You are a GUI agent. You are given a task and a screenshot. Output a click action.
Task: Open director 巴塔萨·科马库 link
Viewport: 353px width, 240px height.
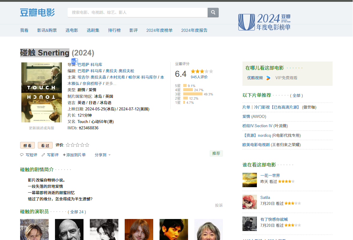click(90, 64)
